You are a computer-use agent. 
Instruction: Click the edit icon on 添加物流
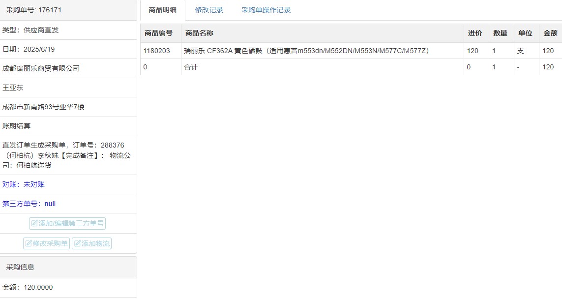pyautogui.click(x=78, y=243)
